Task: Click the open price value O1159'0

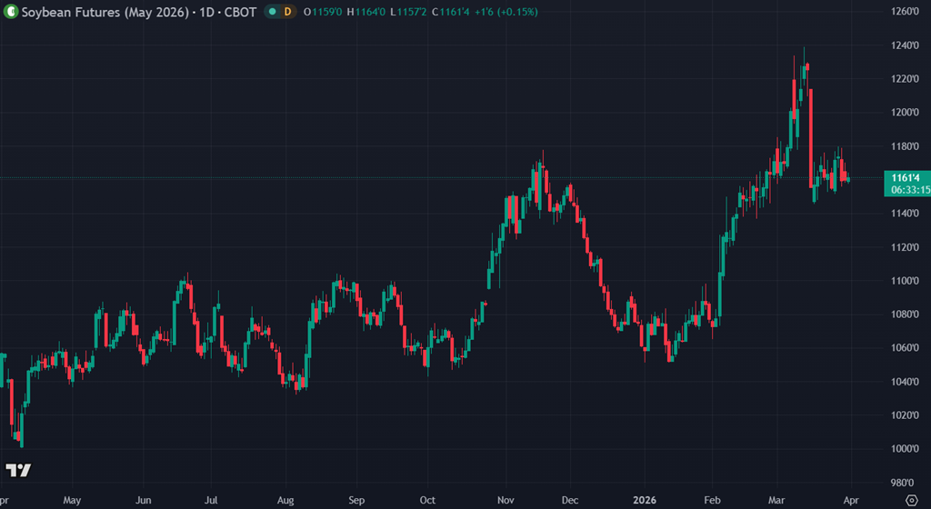Action: [322, 12]
